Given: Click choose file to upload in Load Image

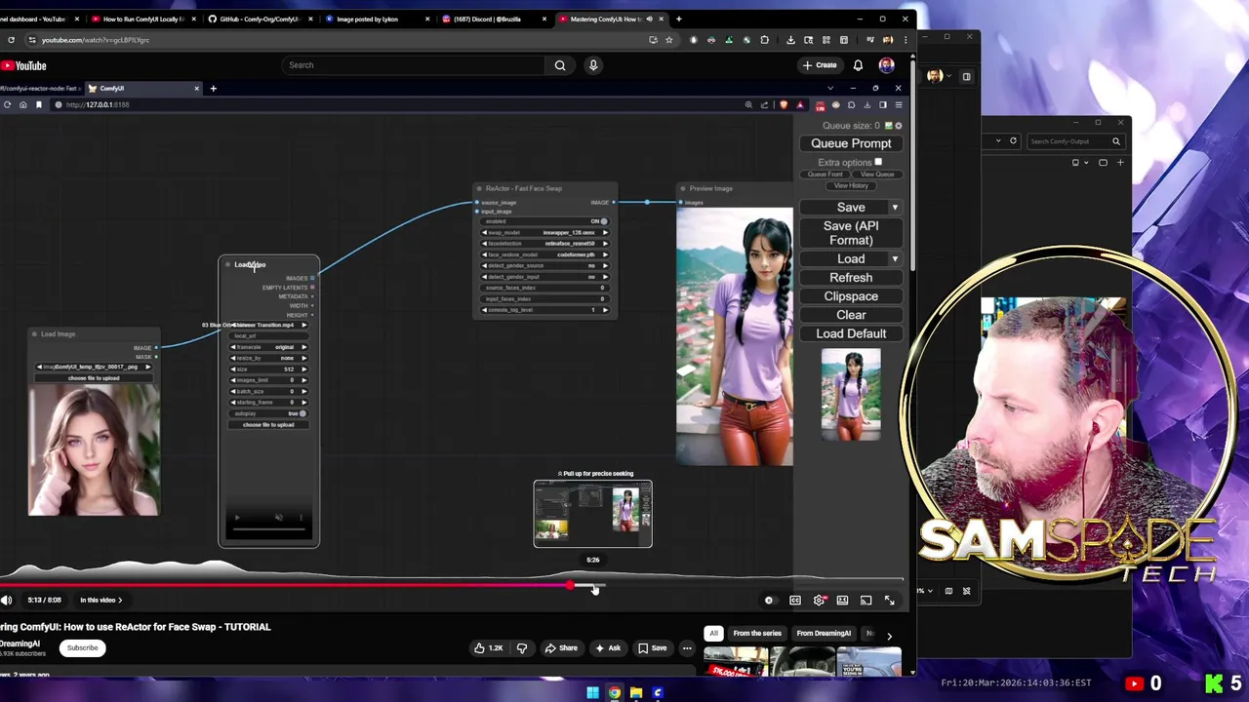Looking at the screenshot, I should click(94, 378).
